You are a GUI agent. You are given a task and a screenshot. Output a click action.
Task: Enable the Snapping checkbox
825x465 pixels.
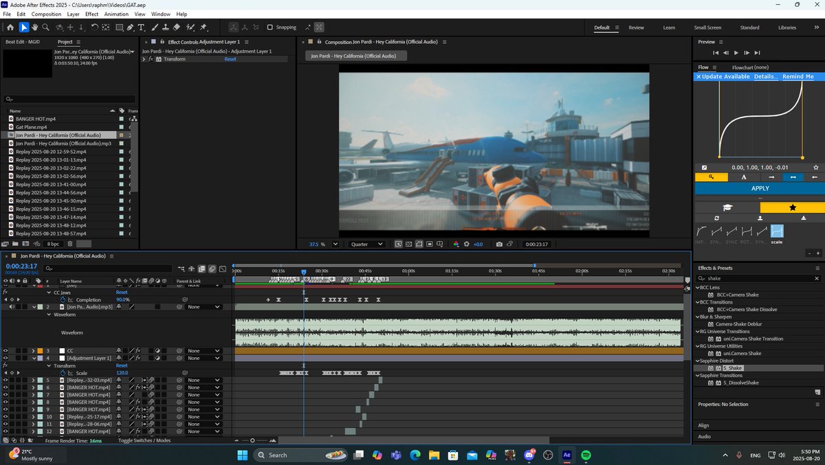(x=270, y=27)
